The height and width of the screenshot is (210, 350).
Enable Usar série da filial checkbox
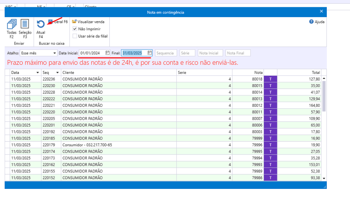pyautogui.click(x=75, y=36)
